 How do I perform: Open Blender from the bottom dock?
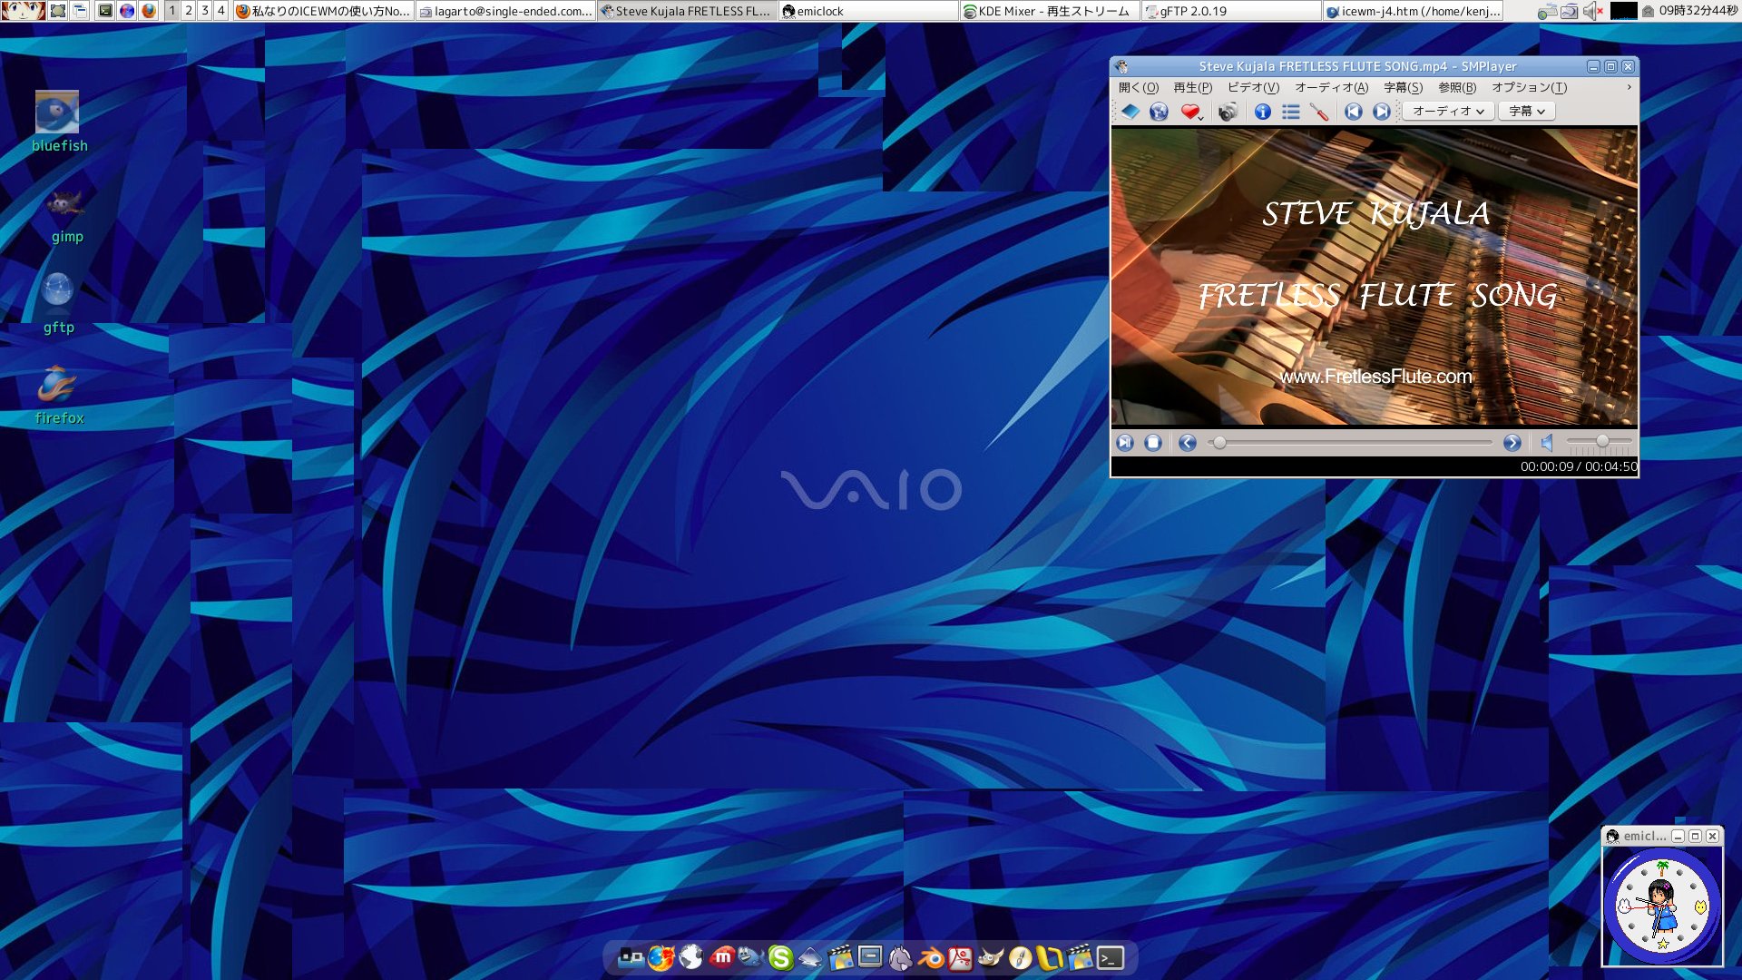coord(929,959)
